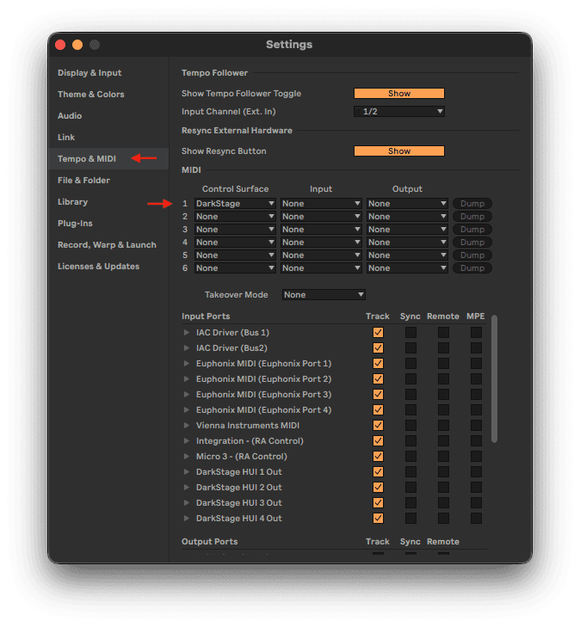Click the Euphonix MIDI (Euphonix Port 2) label
The image size is (580, 627).
tap(263, 378)
